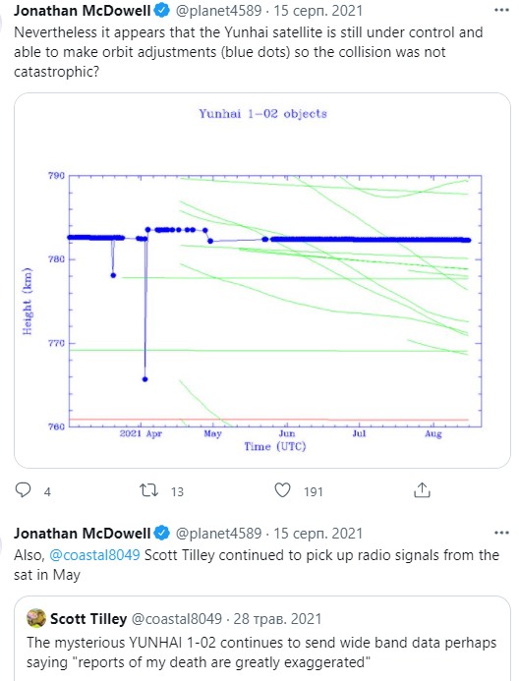
Task: Click verified badge beside first Jonathan McDowell name
Action: 162,11
